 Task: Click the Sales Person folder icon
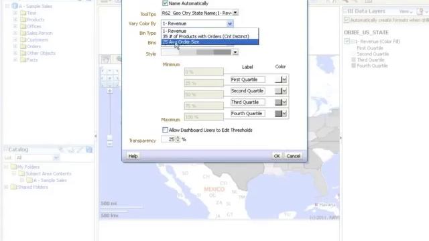pos(23,33)
